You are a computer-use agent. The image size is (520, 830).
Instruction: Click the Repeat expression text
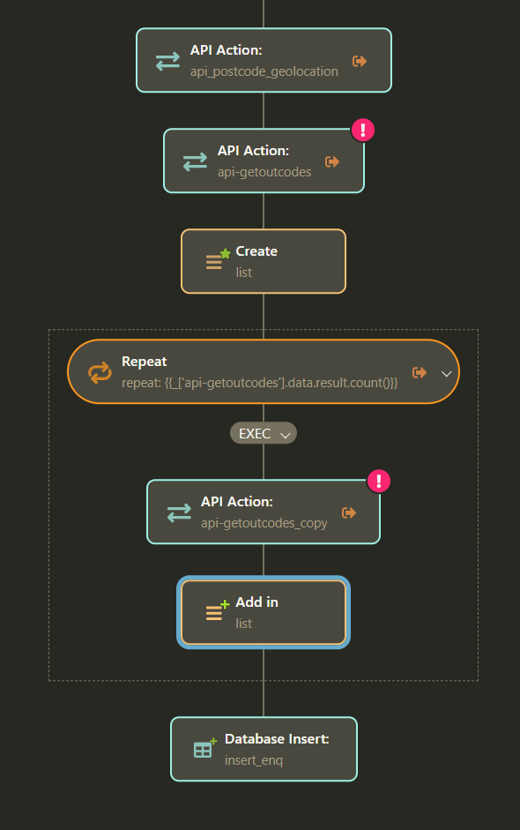coord(260,383)
